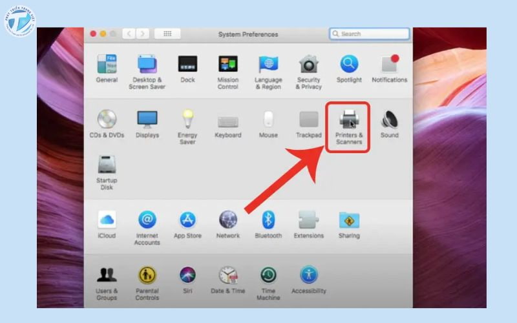Select the Network settings icon

(x=228, y=220)
